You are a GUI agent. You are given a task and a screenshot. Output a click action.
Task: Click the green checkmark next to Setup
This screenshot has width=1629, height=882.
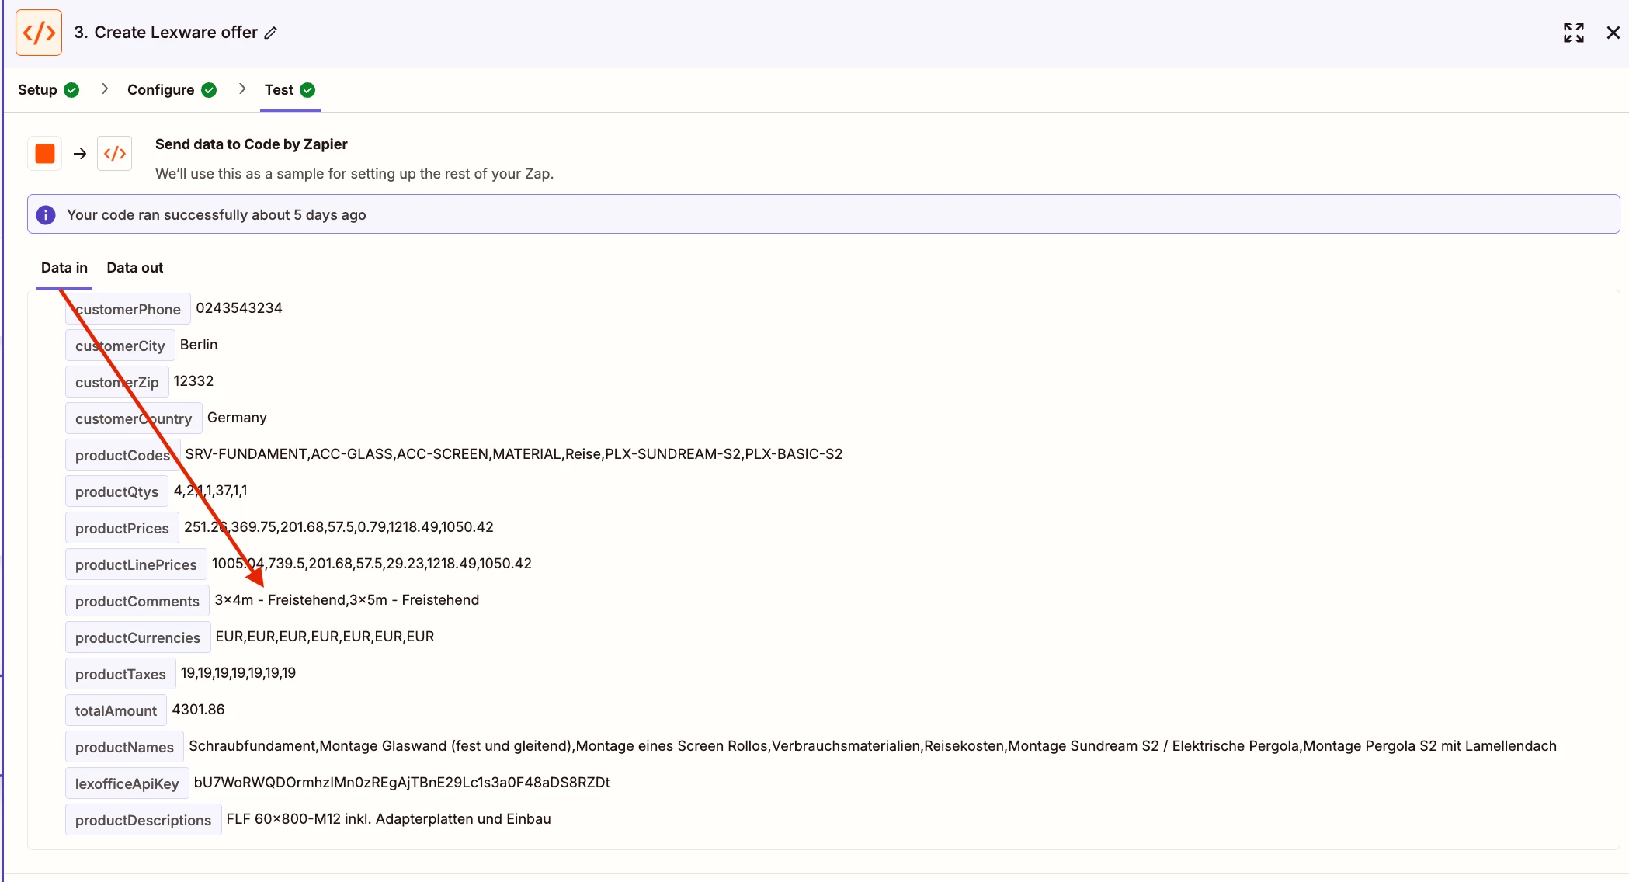[x=71, y=90]
